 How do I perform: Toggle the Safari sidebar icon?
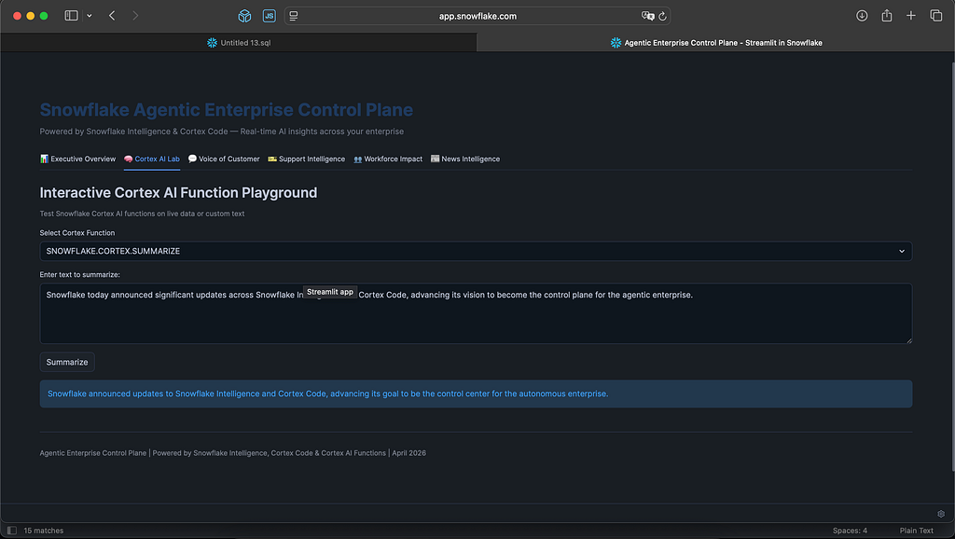tap(71, 16)
